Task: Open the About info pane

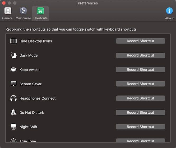Action: pyautogui.click(x=169, y=13)
